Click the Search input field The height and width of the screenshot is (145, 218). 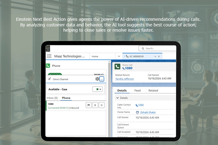click(x=157, y=48)
